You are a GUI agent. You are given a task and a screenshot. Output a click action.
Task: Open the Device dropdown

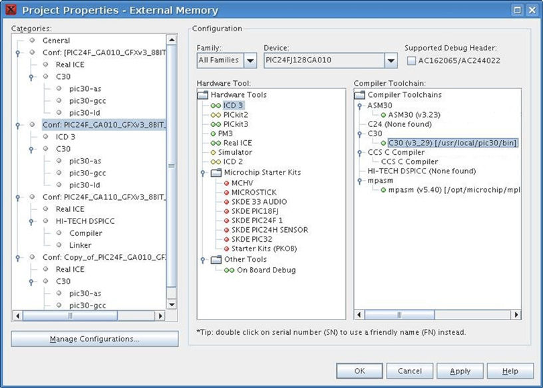pos(393,60)
